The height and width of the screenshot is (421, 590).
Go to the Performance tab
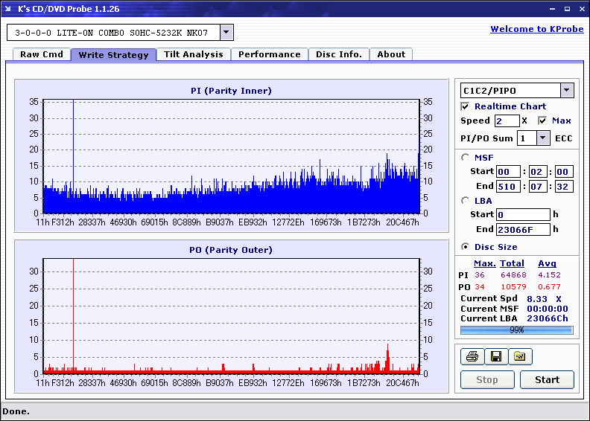(x=270, y=54)
